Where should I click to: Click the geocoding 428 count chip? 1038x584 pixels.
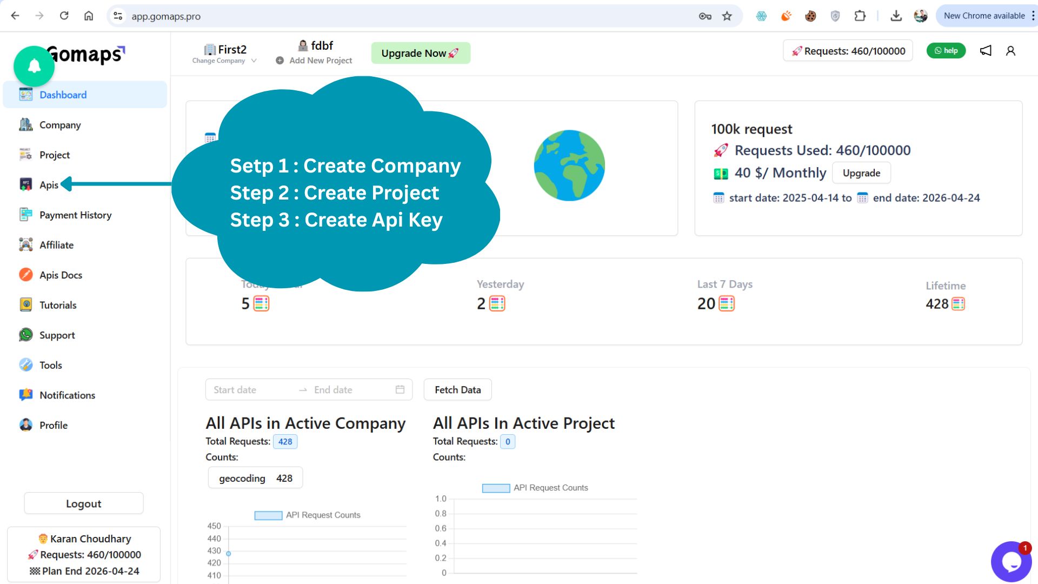pos(255,478)
